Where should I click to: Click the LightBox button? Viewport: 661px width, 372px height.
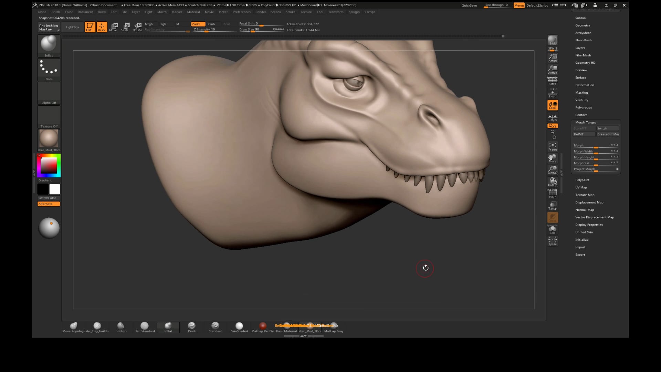tap(72, 27)
